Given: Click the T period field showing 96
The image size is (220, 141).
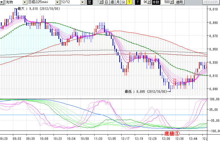Looking at the screenshot, I should pos(144,2).
